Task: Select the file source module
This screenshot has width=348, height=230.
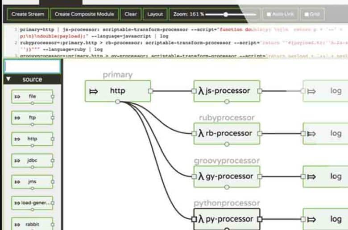Action: pos(32,96)
